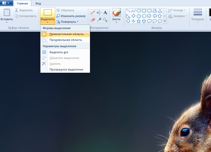Choose Прямоугольная область selection shape

coord(66,34)
